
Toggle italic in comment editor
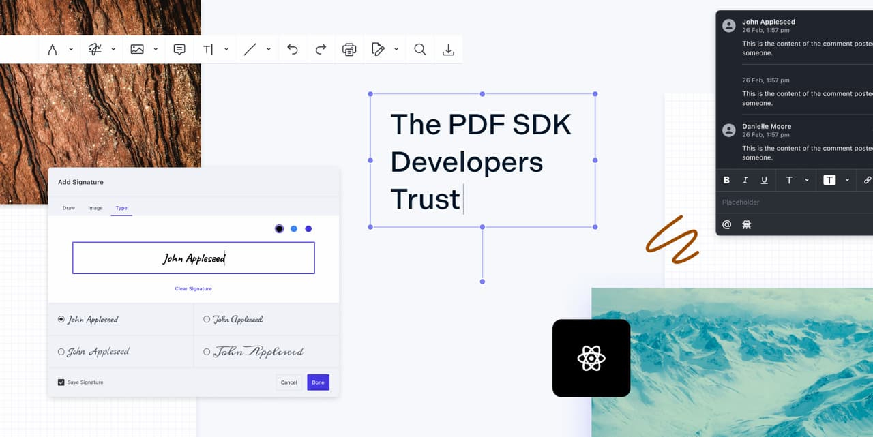click(745, 180)
